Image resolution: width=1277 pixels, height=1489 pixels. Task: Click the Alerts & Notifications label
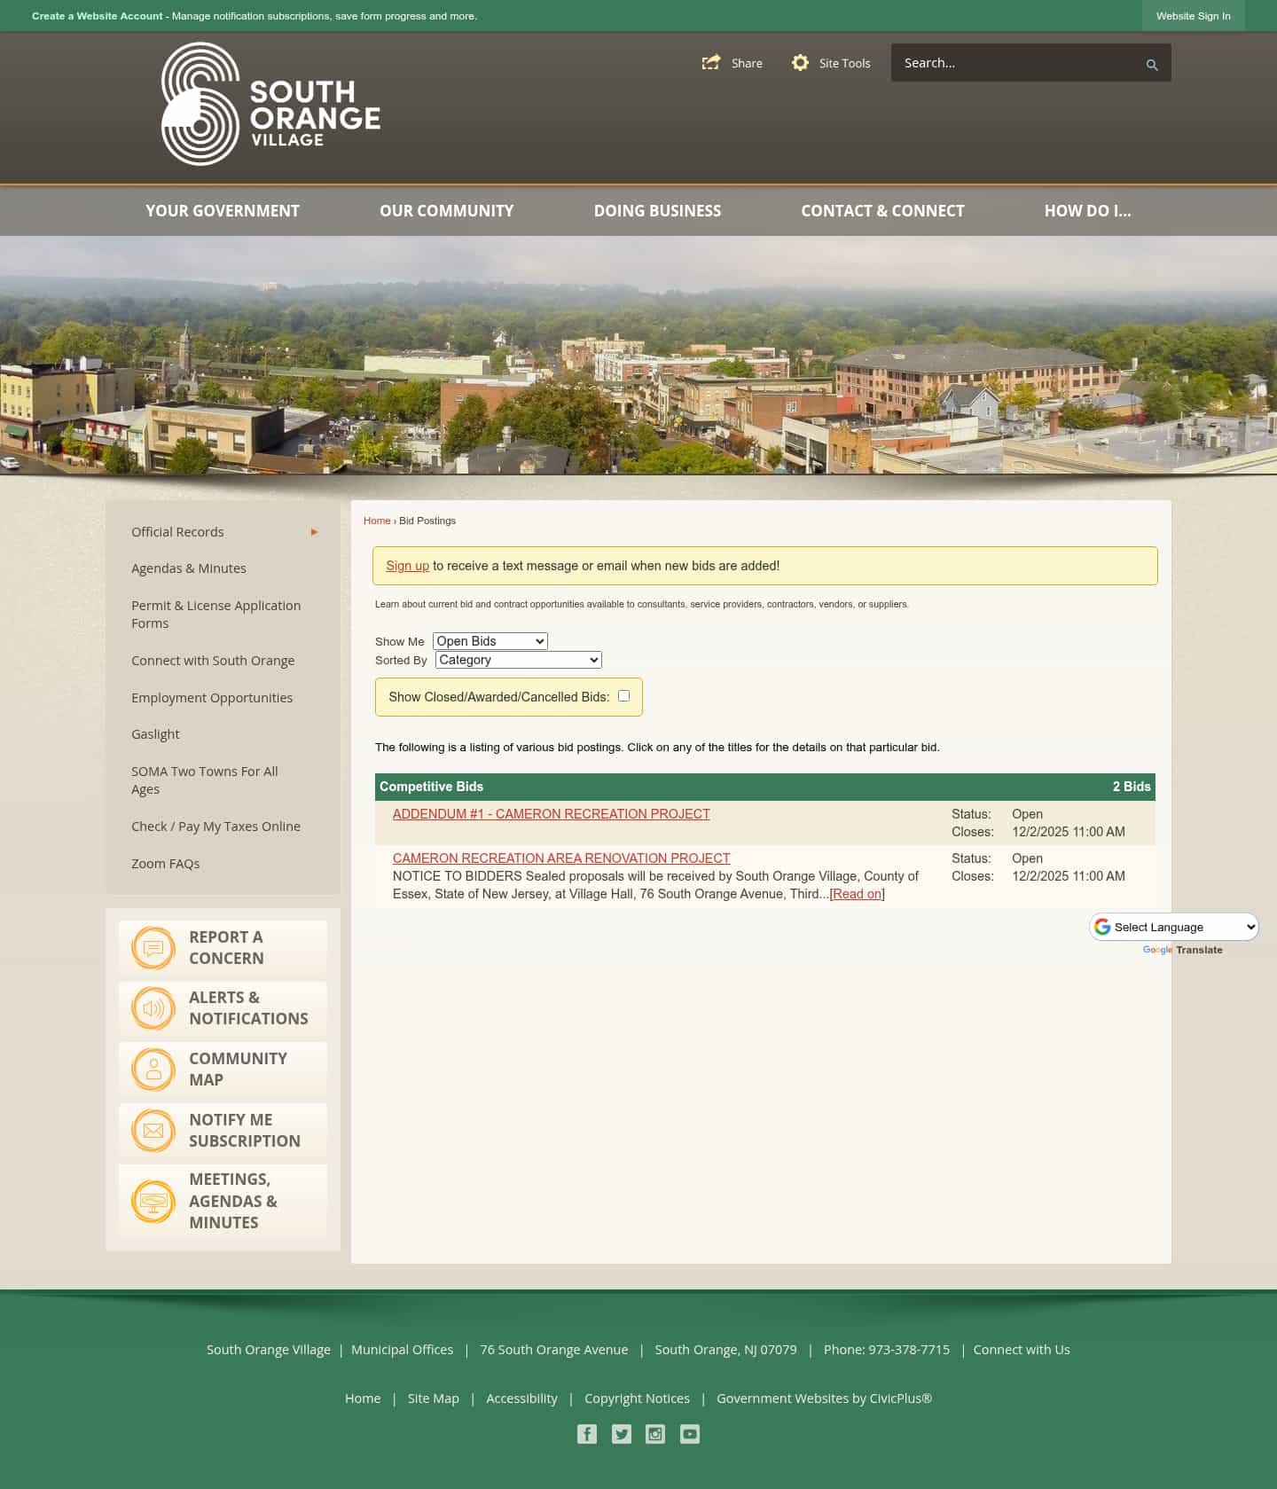[248, 1008]
